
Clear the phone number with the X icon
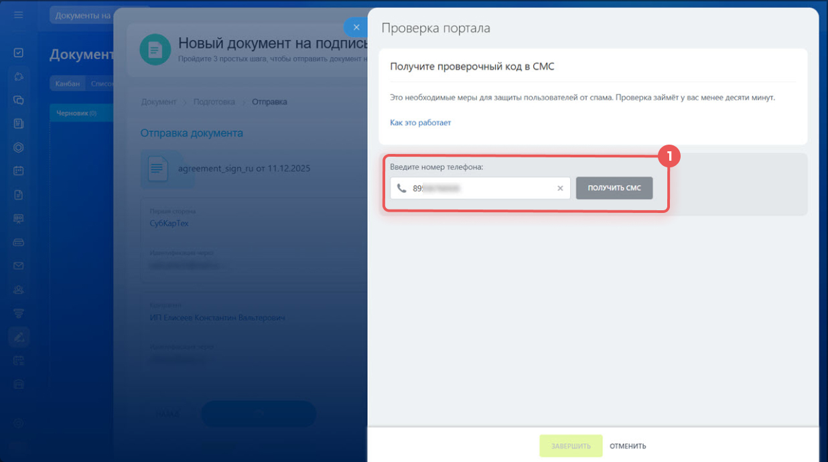560,189
